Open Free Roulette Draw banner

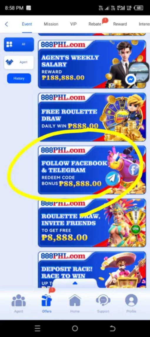coord(92,117)
